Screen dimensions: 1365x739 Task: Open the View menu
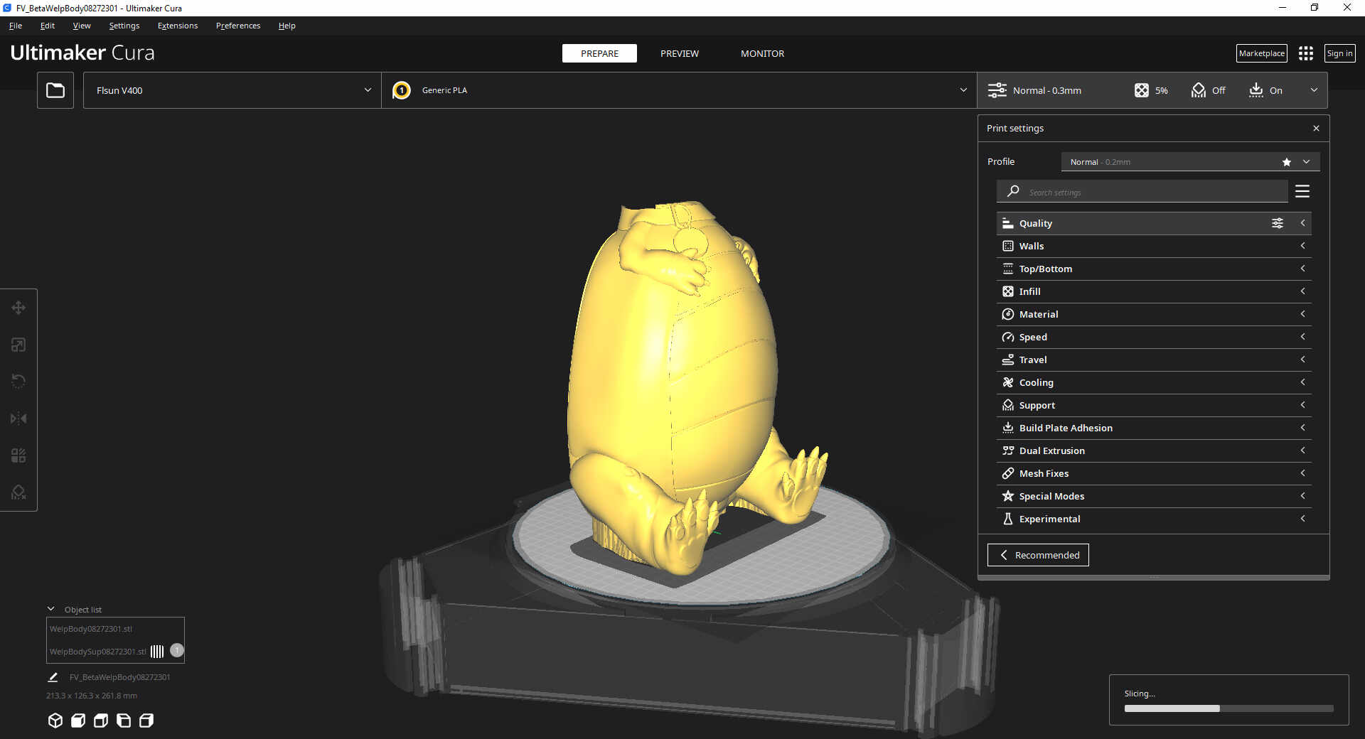coord(82,26)
